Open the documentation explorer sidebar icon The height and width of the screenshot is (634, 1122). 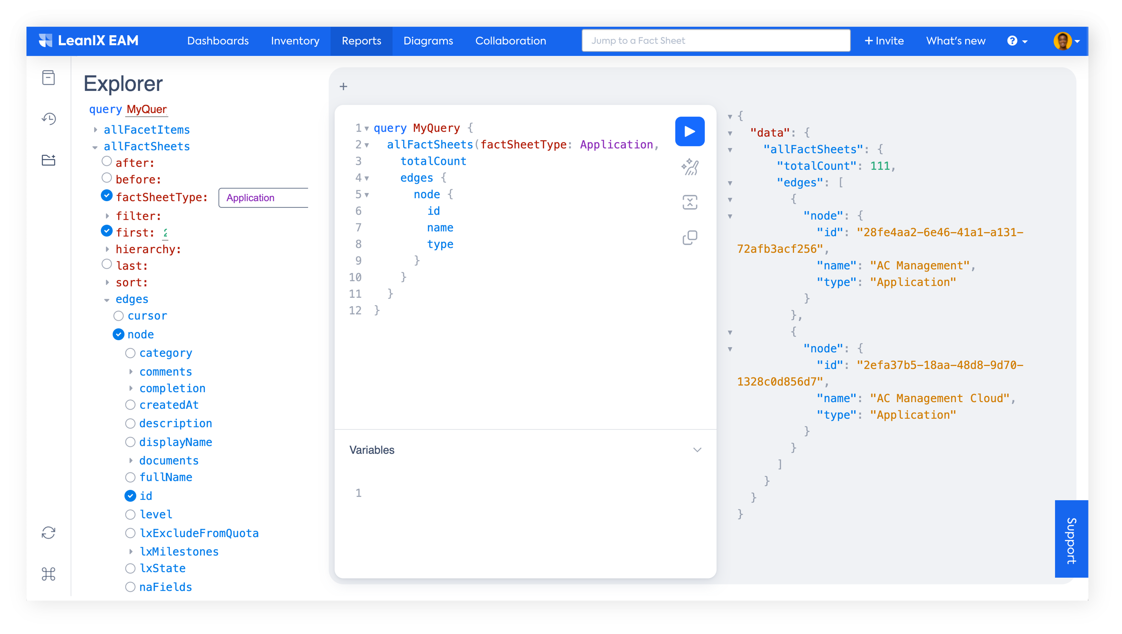click(48, 78)
